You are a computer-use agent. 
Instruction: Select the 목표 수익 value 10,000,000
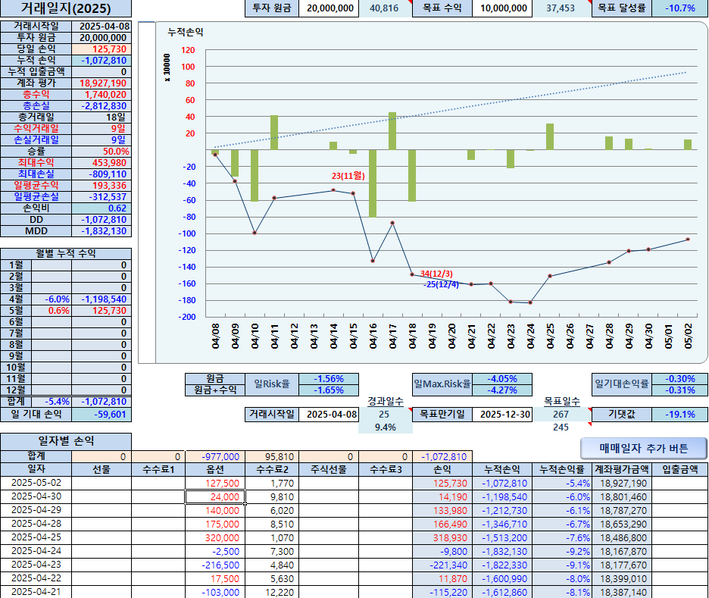click(x=502, y=8)
